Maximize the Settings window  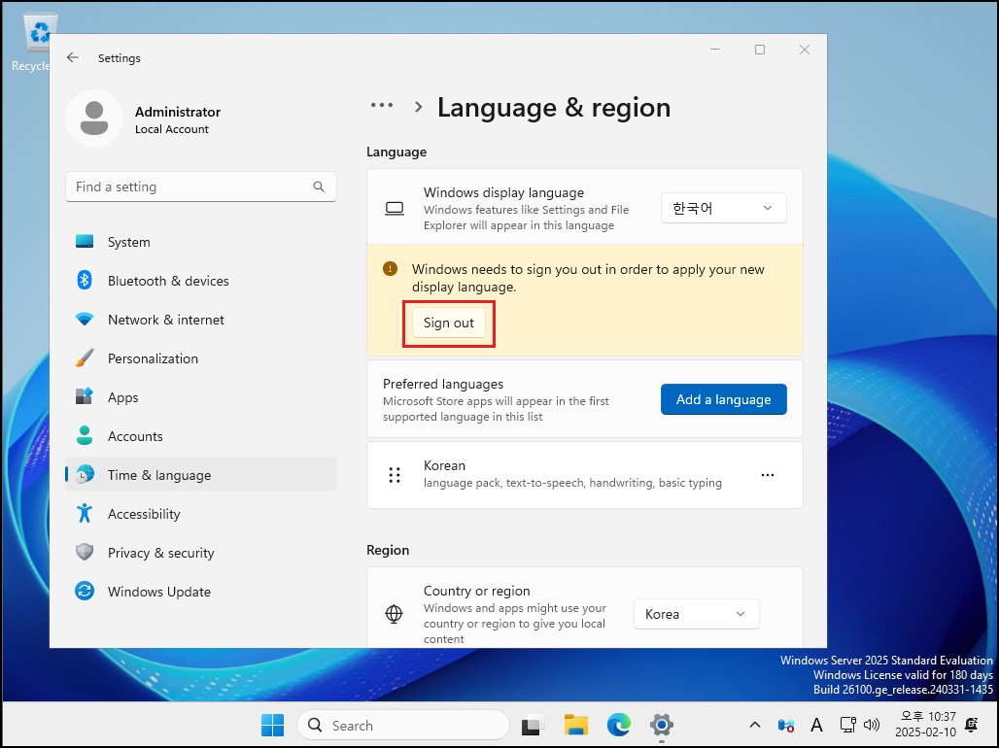(x=759, y=50)
